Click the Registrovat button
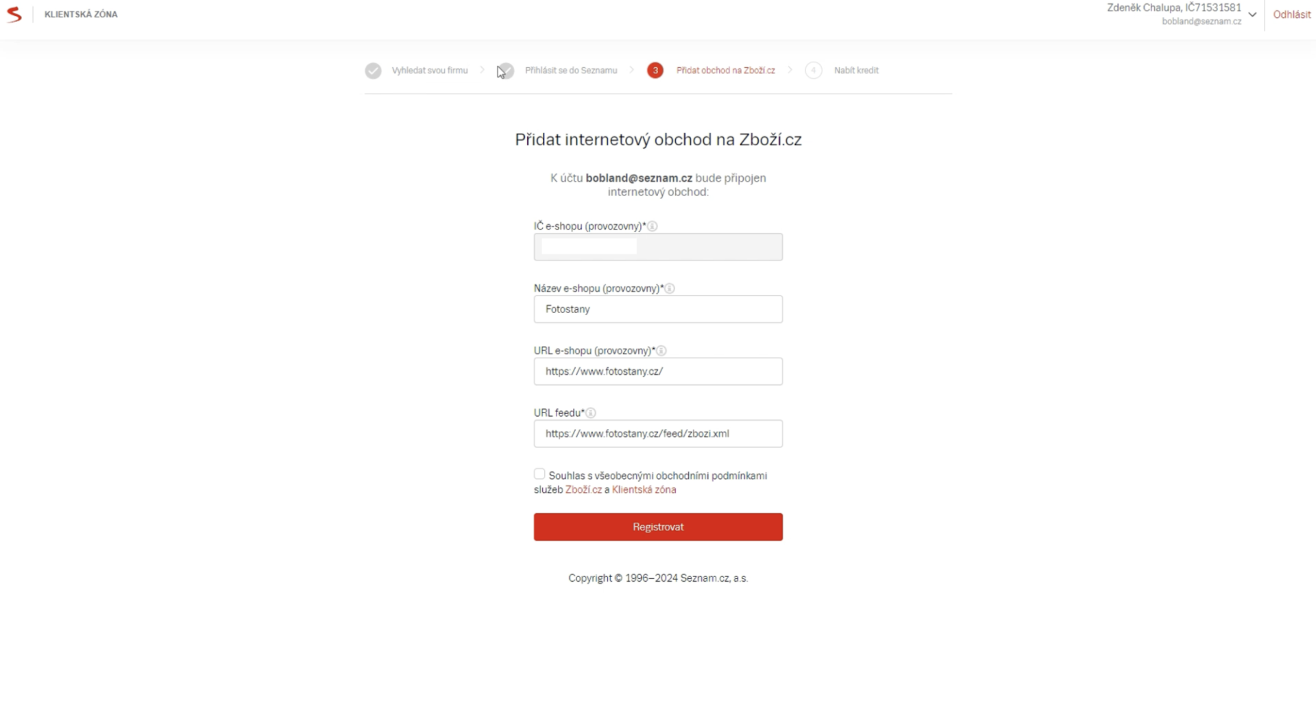The height and width of the screenshot is (725, 1316). click(x=658, y=527)
